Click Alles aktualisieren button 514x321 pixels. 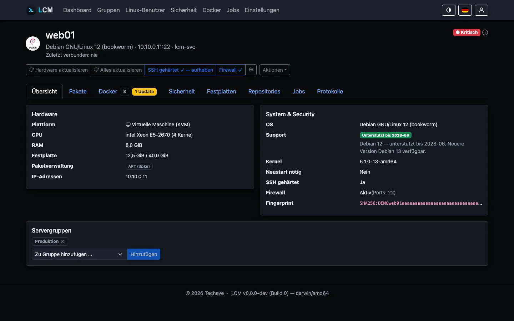tap(118, 70)
